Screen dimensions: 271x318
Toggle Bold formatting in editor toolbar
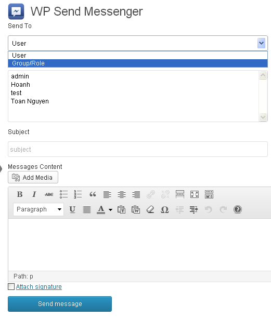20,194
